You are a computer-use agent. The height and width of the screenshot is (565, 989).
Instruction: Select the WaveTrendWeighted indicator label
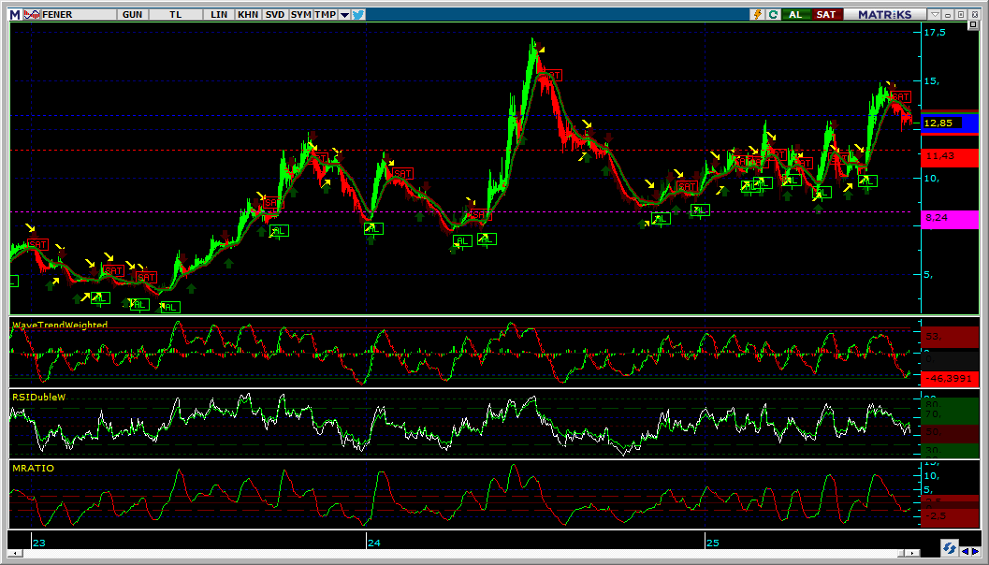pyautogui.click(x=60, y=325)
